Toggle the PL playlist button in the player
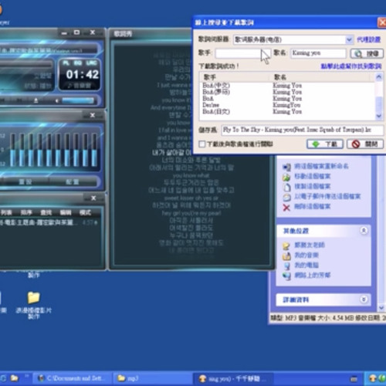Image resolution: width=386 pixels, height=386 pixels. (66, 63)
